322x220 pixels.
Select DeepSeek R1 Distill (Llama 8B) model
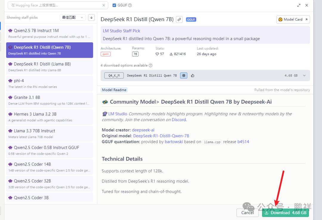(x=49, y=67)
